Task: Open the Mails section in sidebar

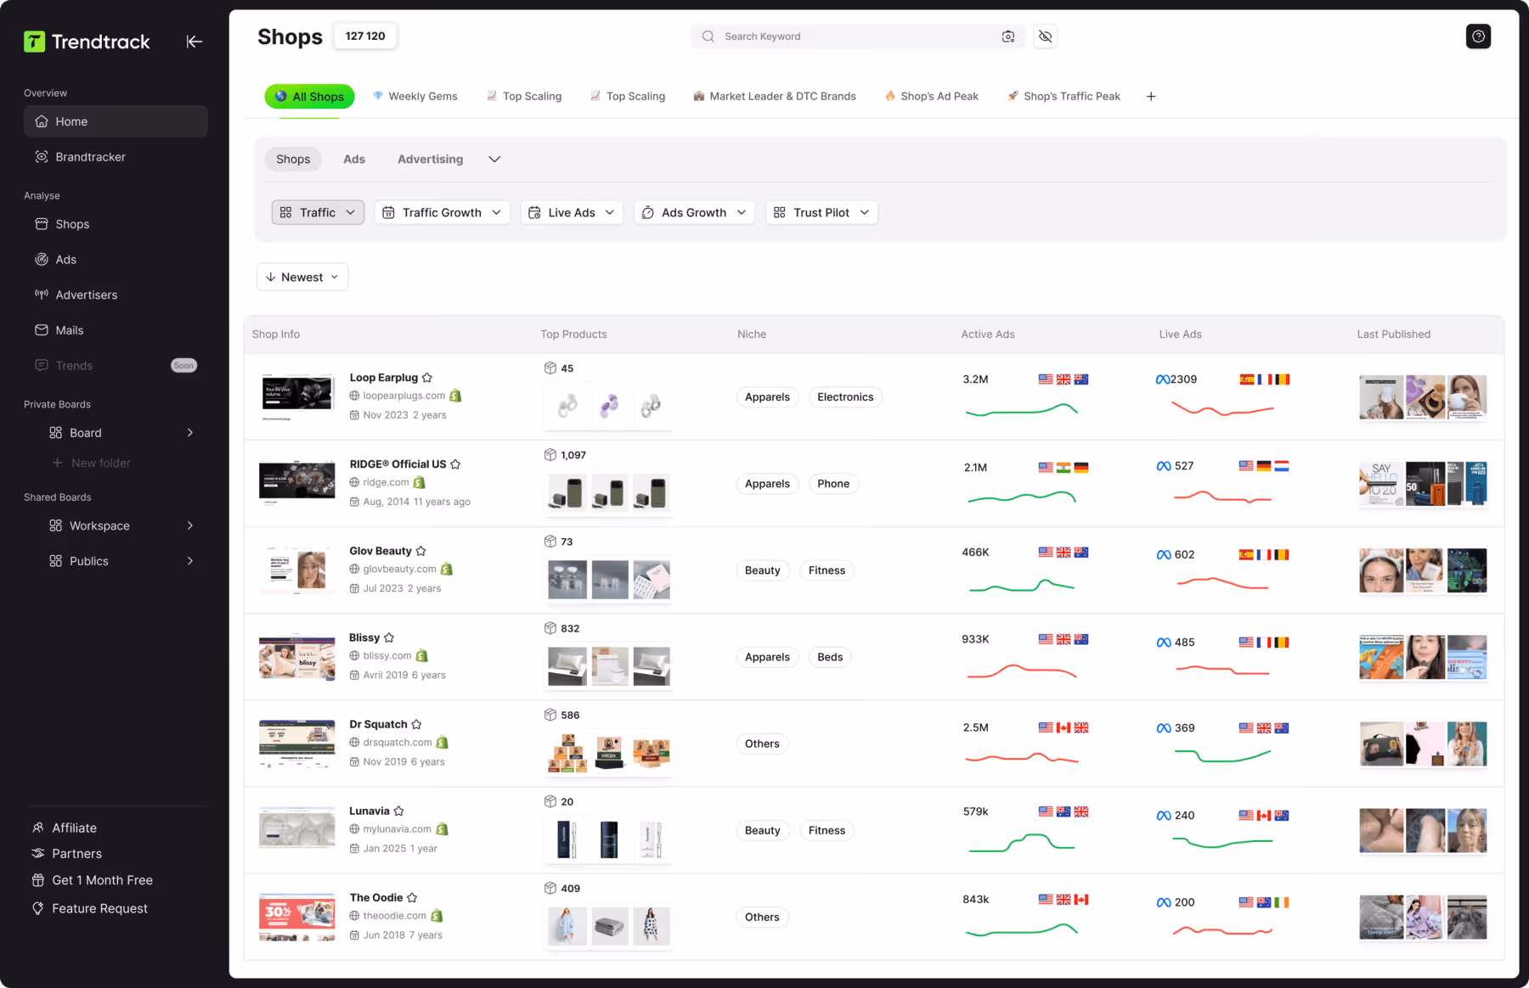Action: pyautogui.click(x=69, y=330)
